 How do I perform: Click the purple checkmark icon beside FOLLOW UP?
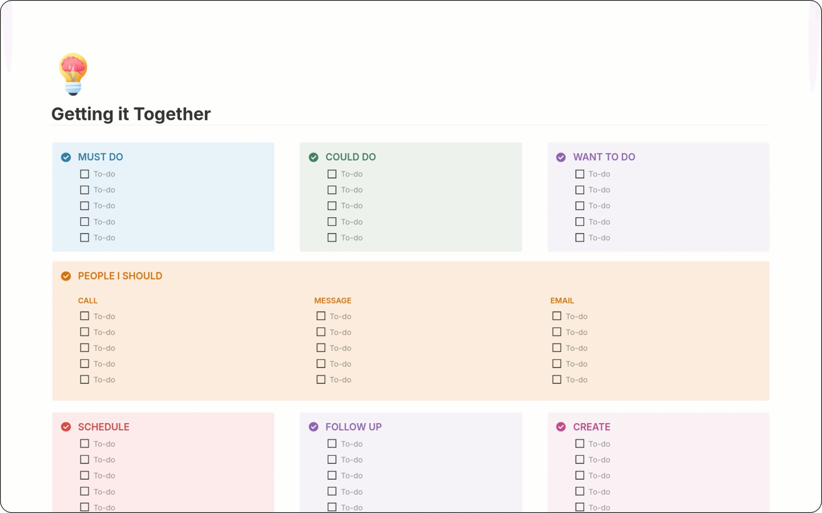point(313,427)
